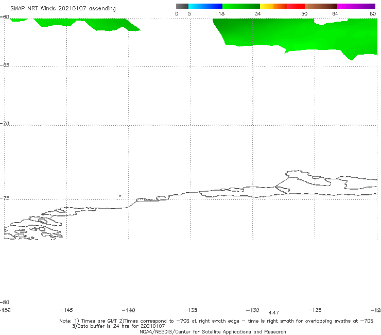The height and width of the screenshot is (335, 381).
Task: Select the yellow-orange segment of the color bar
Action: (273, 6)
